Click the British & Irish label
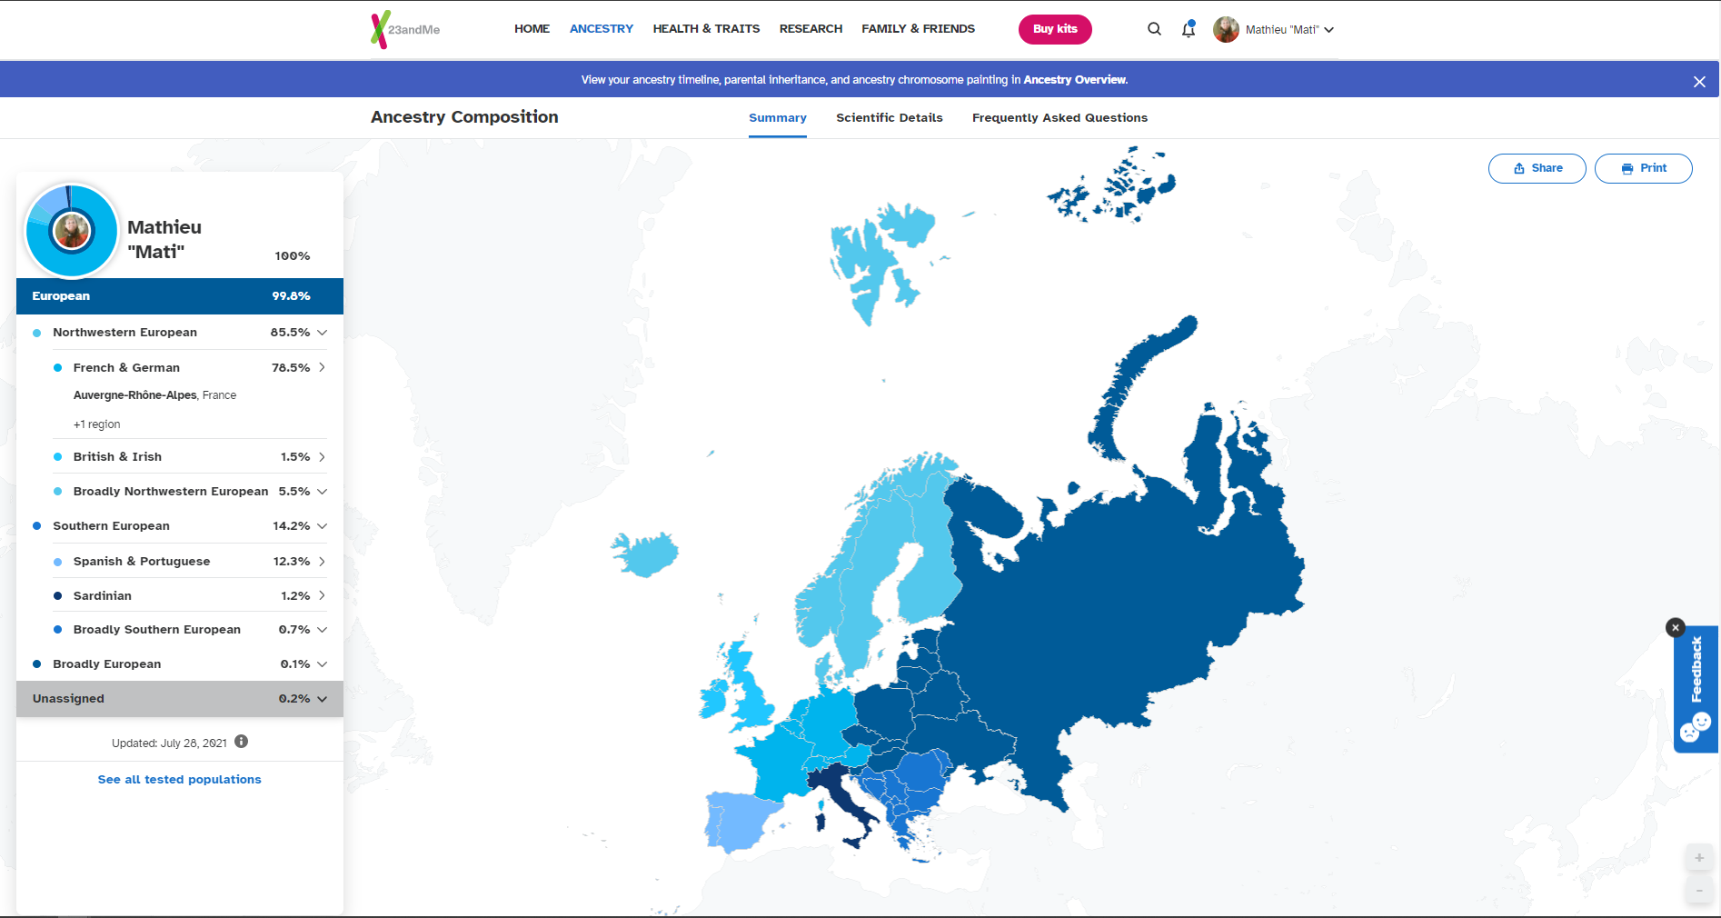Screen dimensions: 1721x918 pos(117,457)
